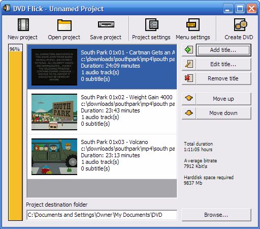Viewport: 260px width, 229px height.
Task: Click the Move down arrow icon
Action: coord(189,112)
